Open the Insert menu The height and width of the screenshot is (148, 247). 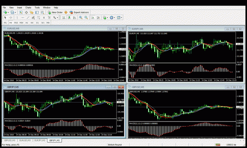pyautogui.click(x=19, y=8)
